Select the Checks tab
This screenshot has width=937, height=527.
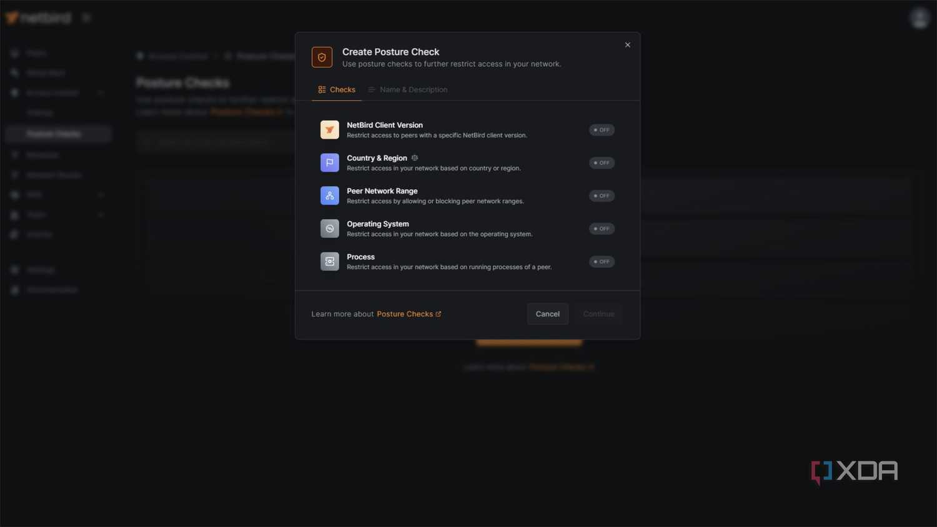coord(337,90)
